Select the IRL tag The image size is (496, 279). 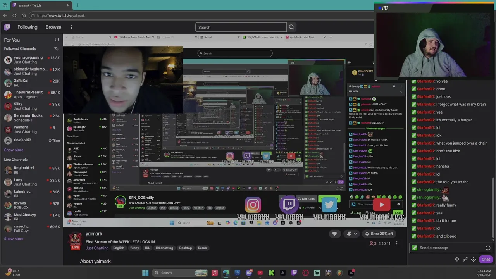coord(147,248)
